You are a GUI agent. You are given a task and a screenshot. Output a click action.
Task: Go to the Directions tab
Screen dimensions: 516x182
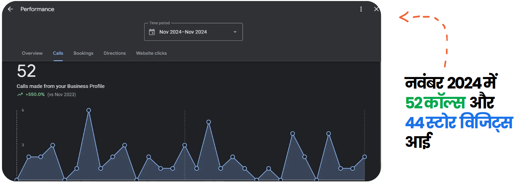pyautogui.click(x=115, y=53)
